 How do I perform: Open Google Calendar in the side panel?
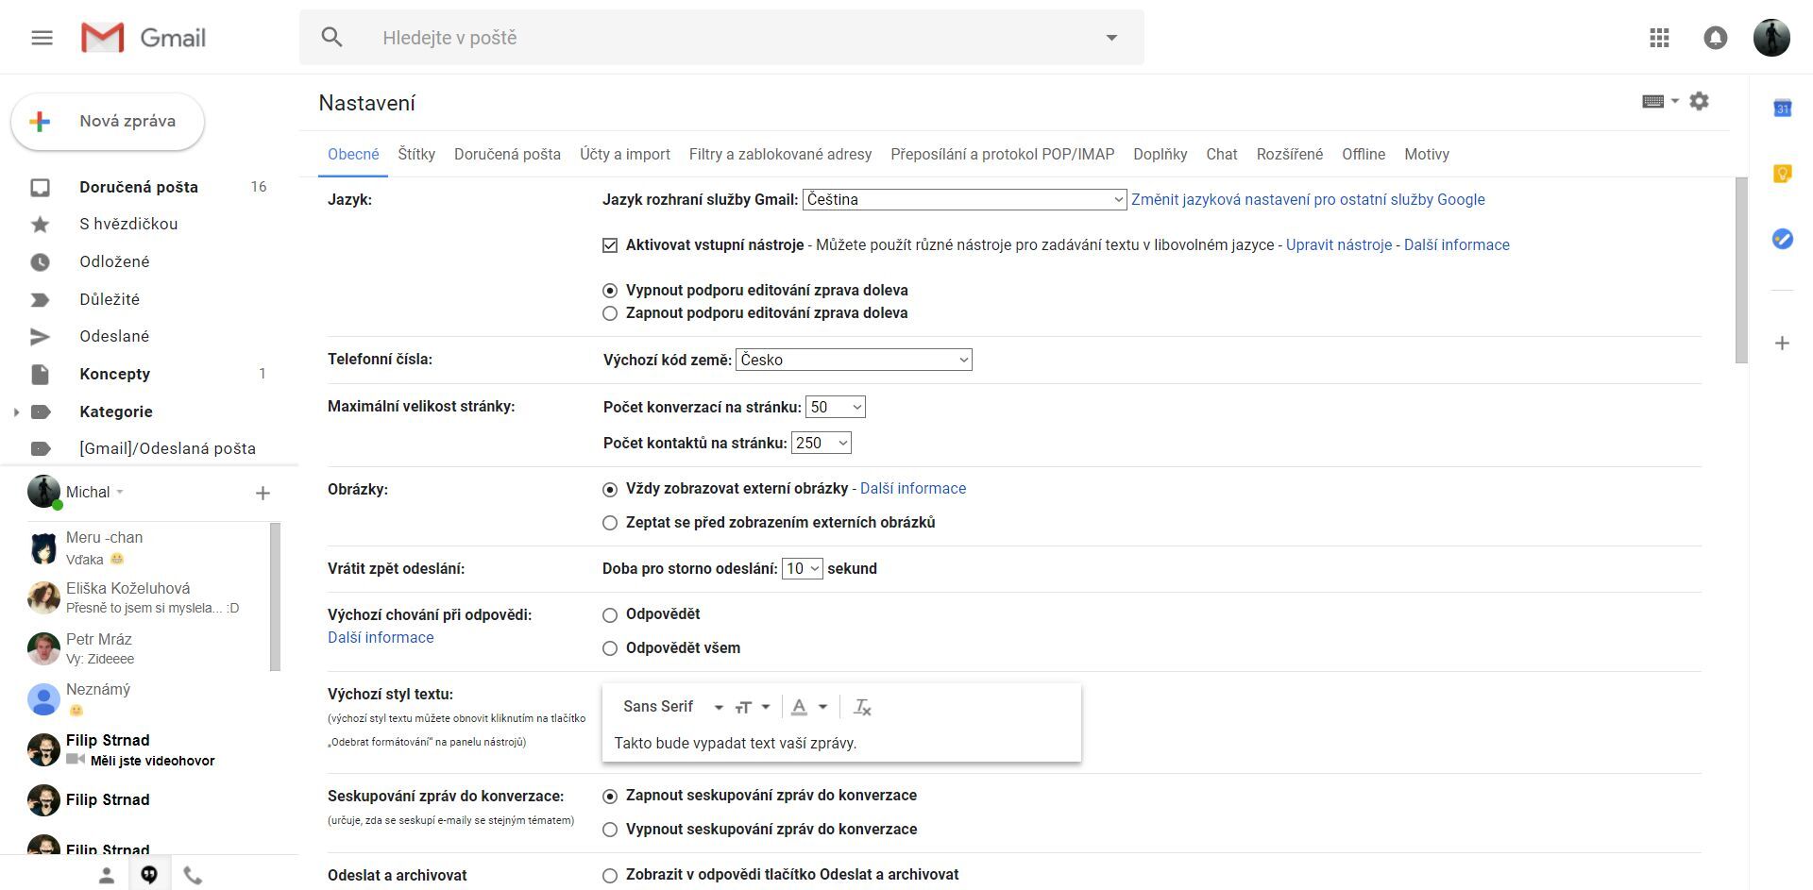(1782, 109)
